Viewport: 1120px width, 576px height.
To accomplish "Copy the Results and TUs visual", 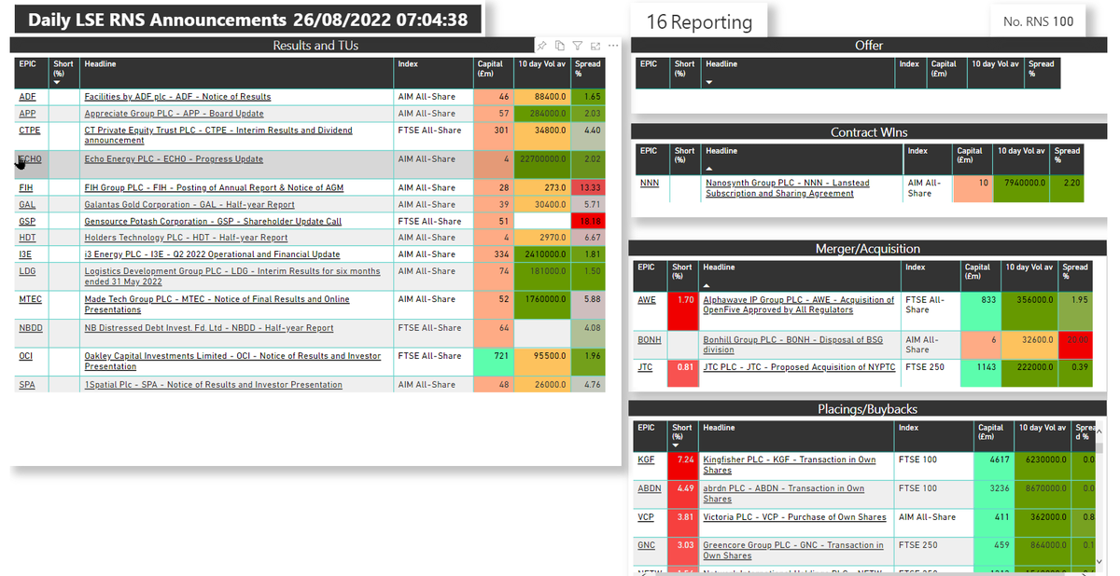I will pyautogui.click(x=559, y=46).
